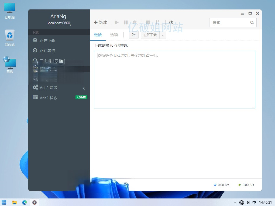Click the 正在等待 clock icon
275x206 pixels.
point(35,50)
